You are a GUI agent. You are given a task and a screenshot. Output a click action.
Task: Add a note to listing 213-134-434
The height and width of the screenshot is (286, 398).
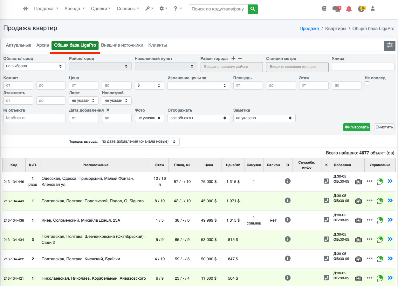point(380,239)
